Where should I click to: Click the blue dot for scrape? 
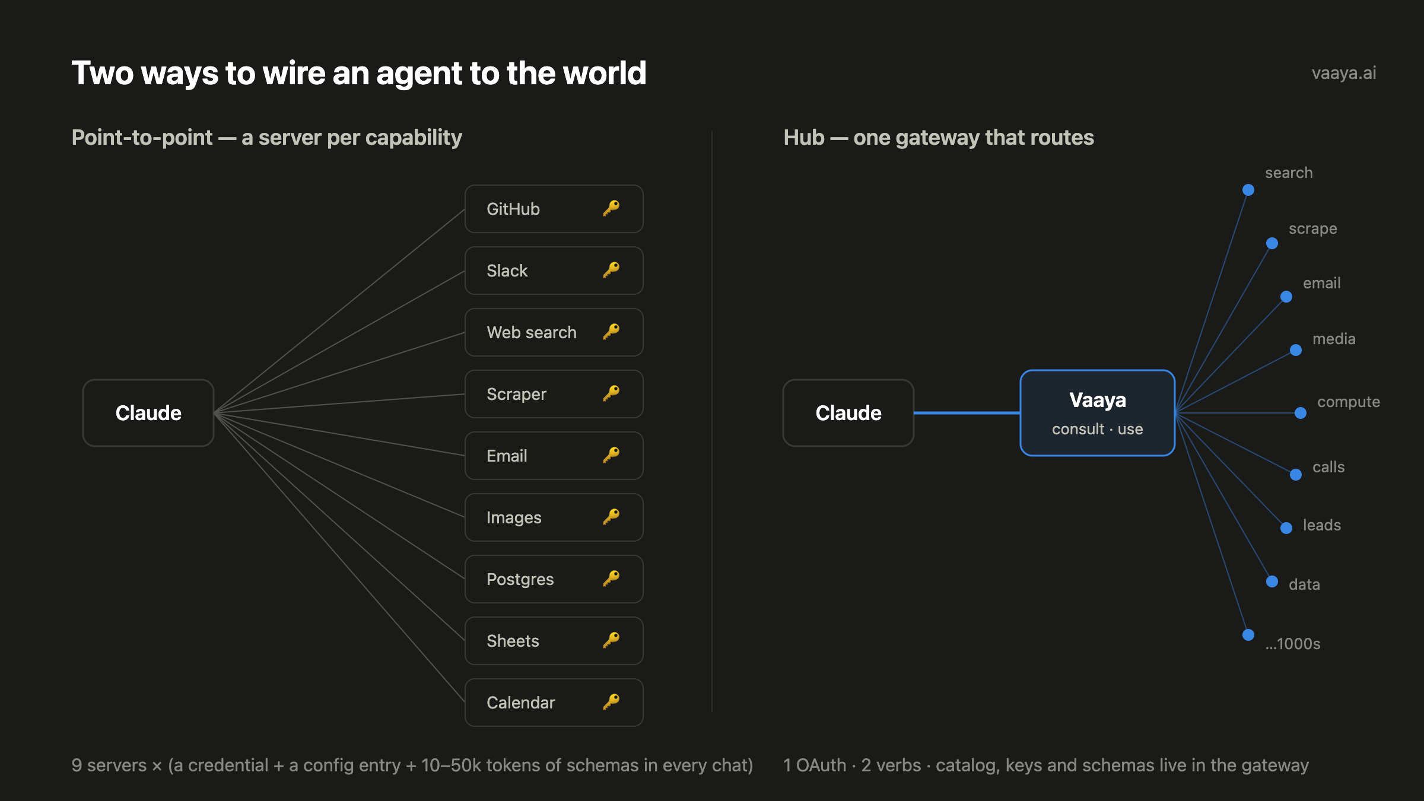pos(1272,243)
